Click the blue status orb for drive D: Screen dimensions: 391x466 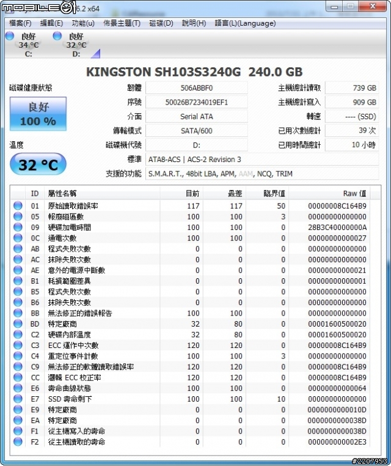[x=57, y=36]
